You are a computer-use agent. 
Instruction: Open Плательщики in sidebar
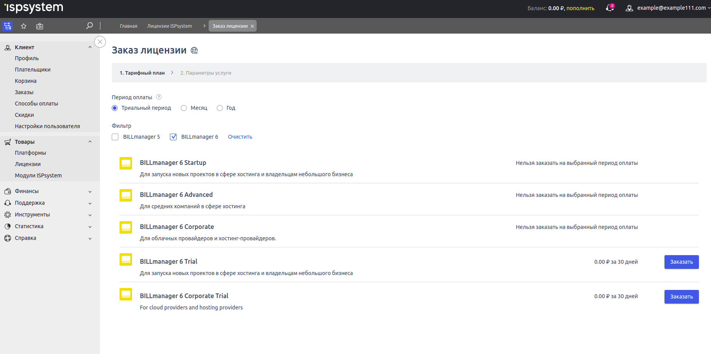pyautogui.click(x=33, y=70)
